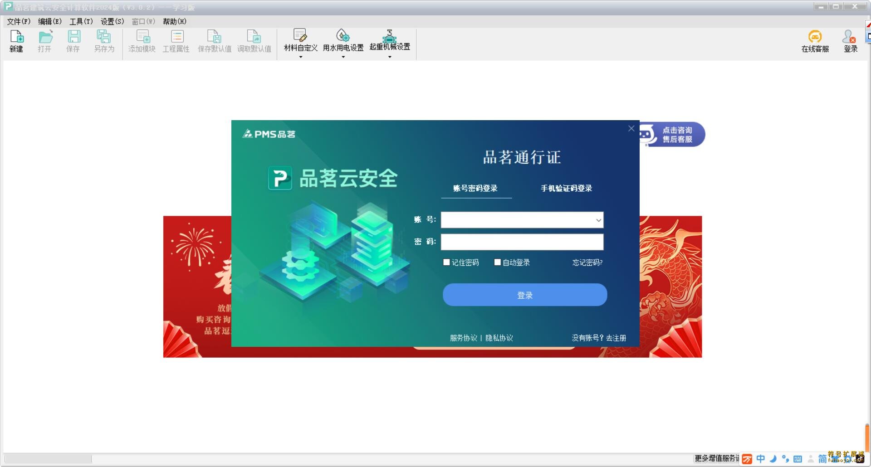This screenshot has height=467, width=871.
Task: Click the 简 simplified Chinese icon
Action: [x=822, y=459]
